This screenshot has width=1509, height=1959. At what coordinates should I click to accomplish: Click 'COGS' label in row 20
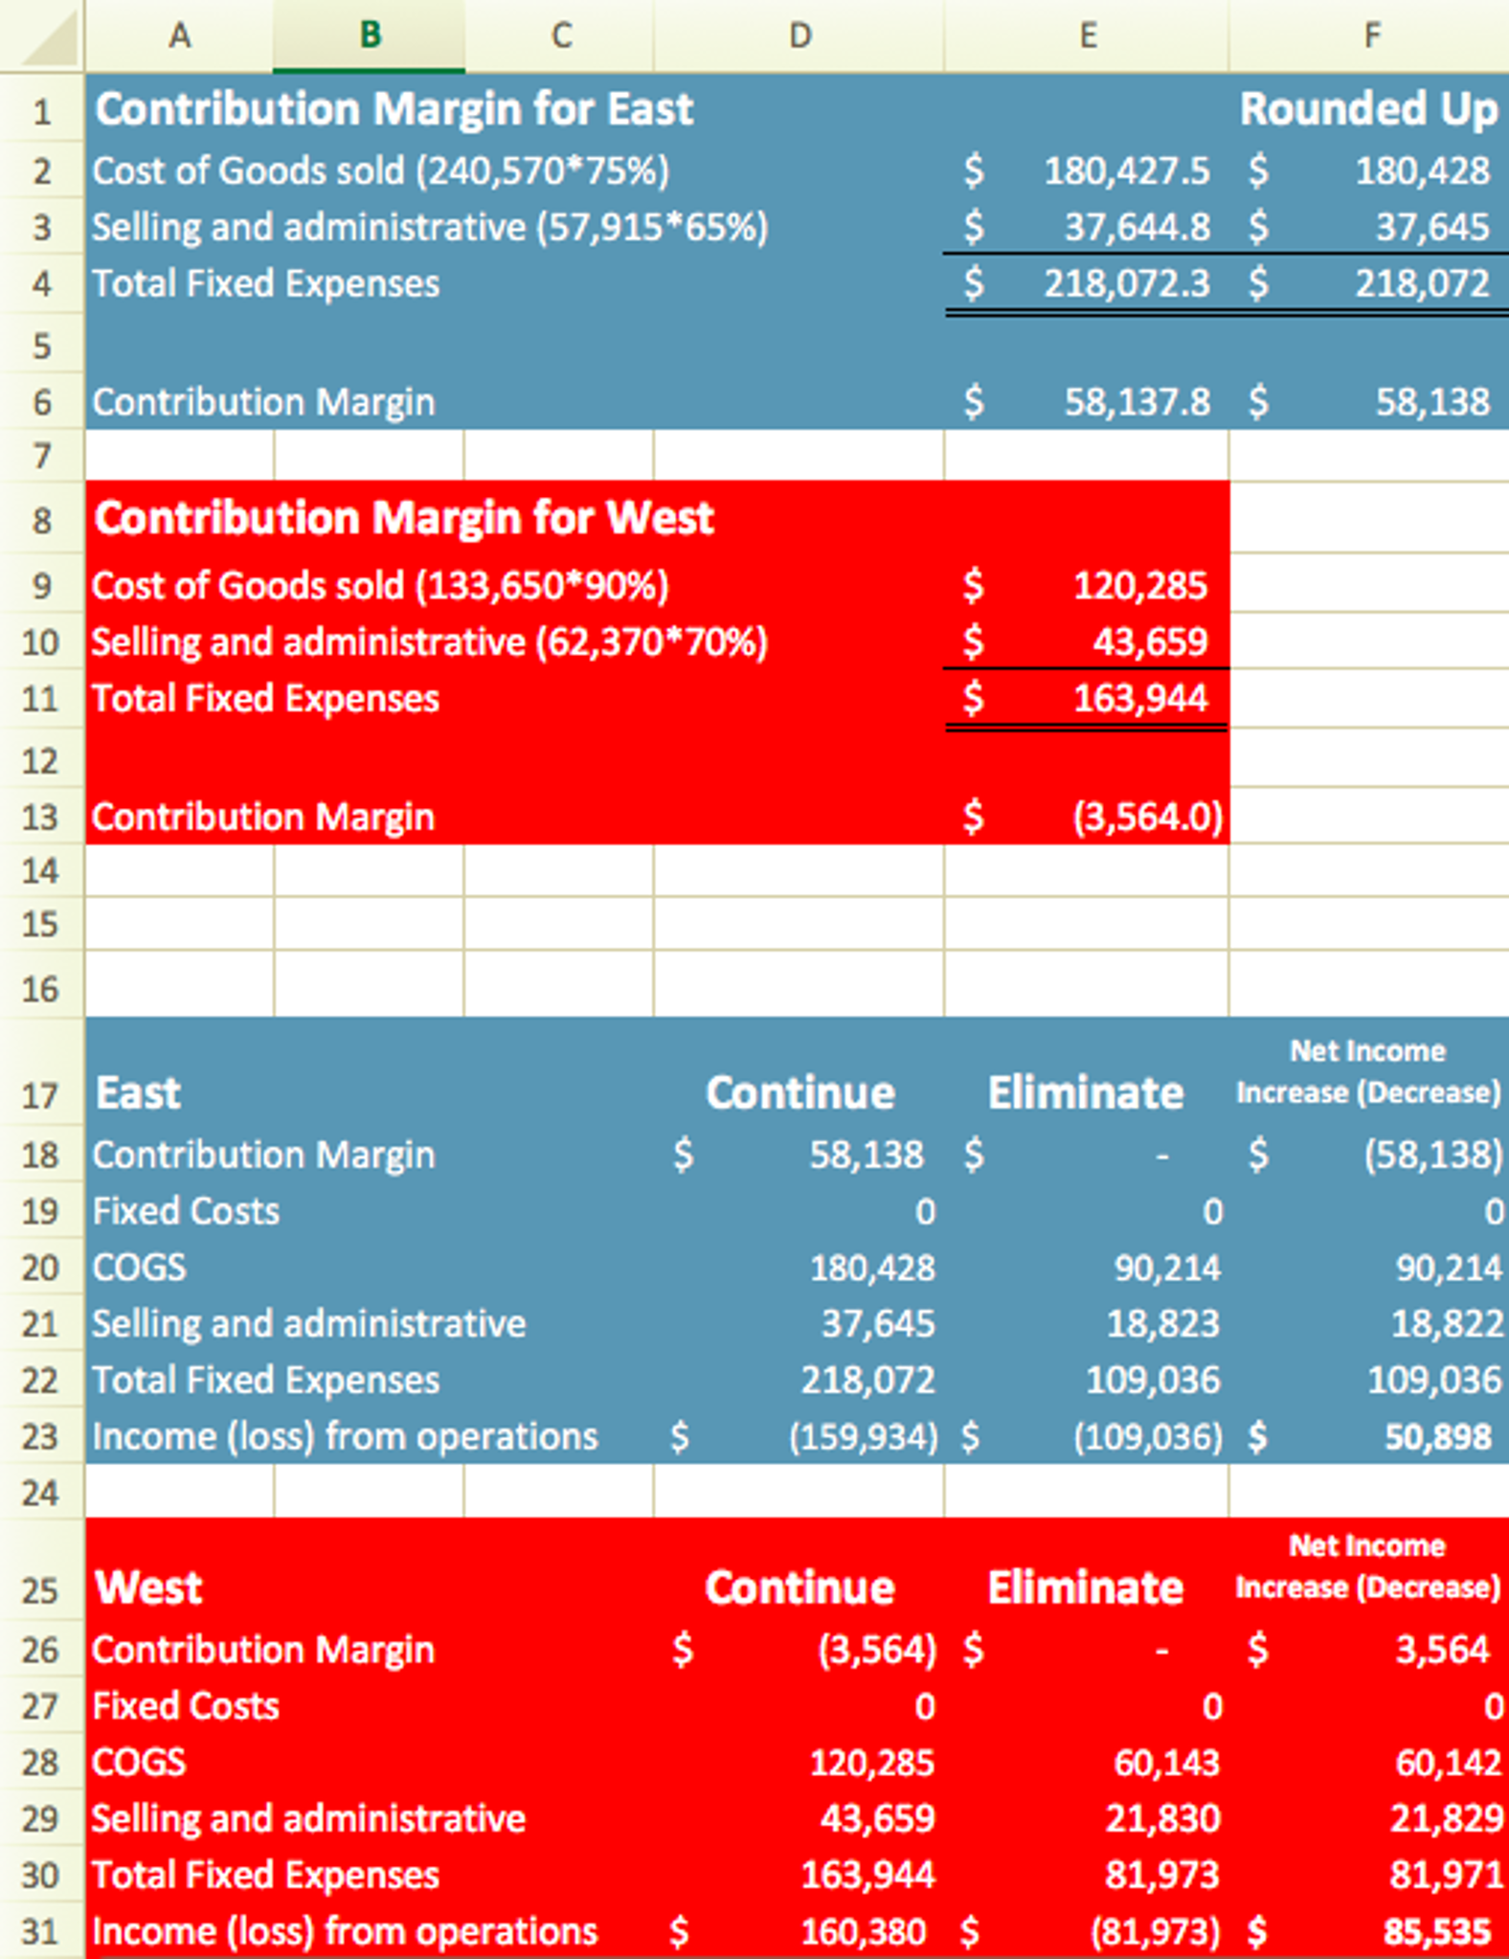click(x=139, y=1268)
